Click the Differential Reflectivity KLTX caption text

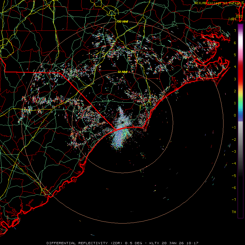(x=122, y=243)
